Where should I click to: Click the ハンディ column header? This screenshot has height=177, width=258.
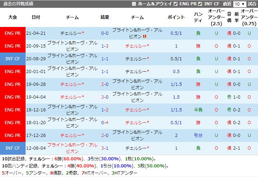198,17
